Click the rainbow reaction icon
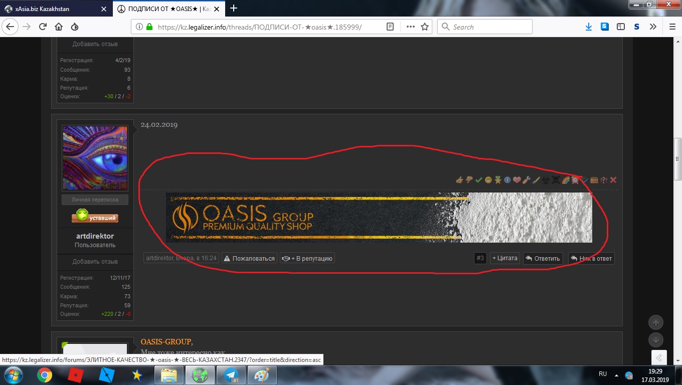The height and width of the screenshot is (385, 682). (566, 180)
